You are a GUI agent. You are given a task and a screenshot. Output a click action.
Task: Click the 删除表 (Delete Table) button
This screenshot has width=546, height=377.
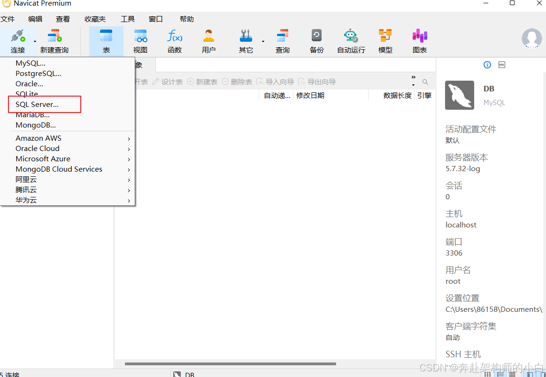pyautogui.click(x=237, y=82)
